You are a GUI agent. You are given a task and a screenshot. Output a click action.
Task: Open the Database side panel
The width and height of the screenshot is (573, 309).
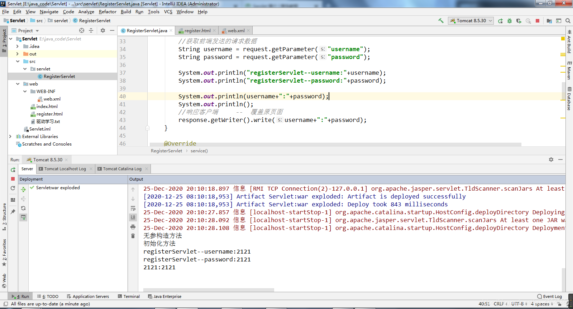click(x=569, y=99)
